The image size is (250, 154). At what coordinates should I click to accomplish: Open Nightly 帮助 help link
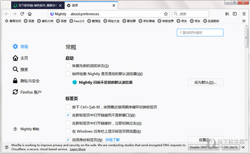tap(26, 129)
